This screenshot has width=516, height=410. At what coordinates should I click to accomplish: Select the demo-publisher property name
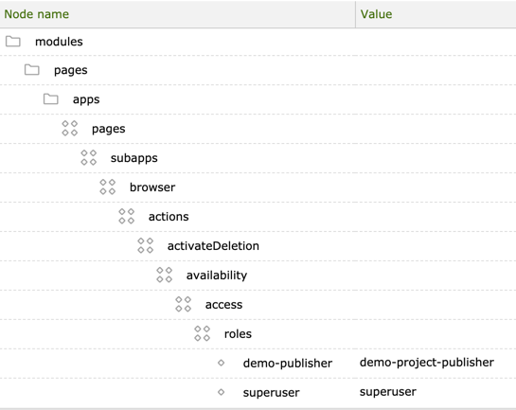(x=288, y=363)
